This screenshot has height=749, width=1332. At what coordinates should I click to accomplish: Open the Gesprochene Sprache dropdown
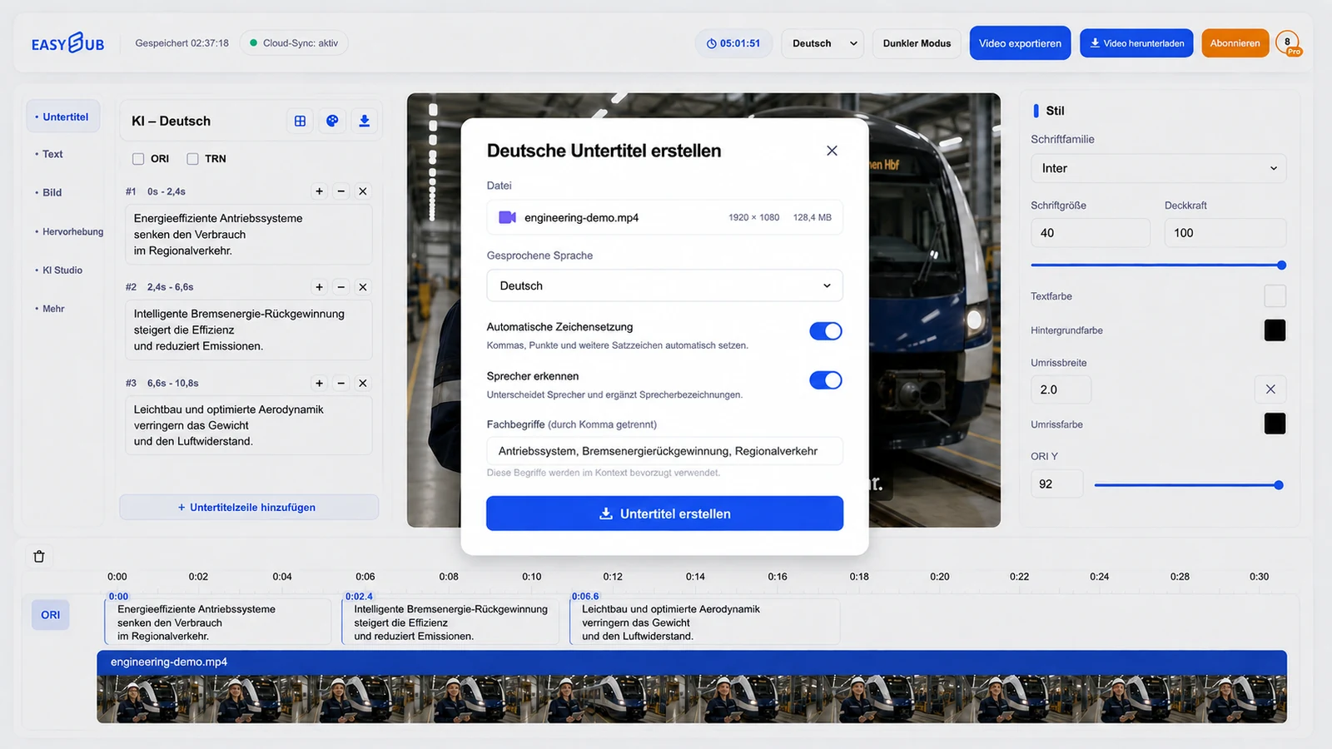[x=664, y=285]
